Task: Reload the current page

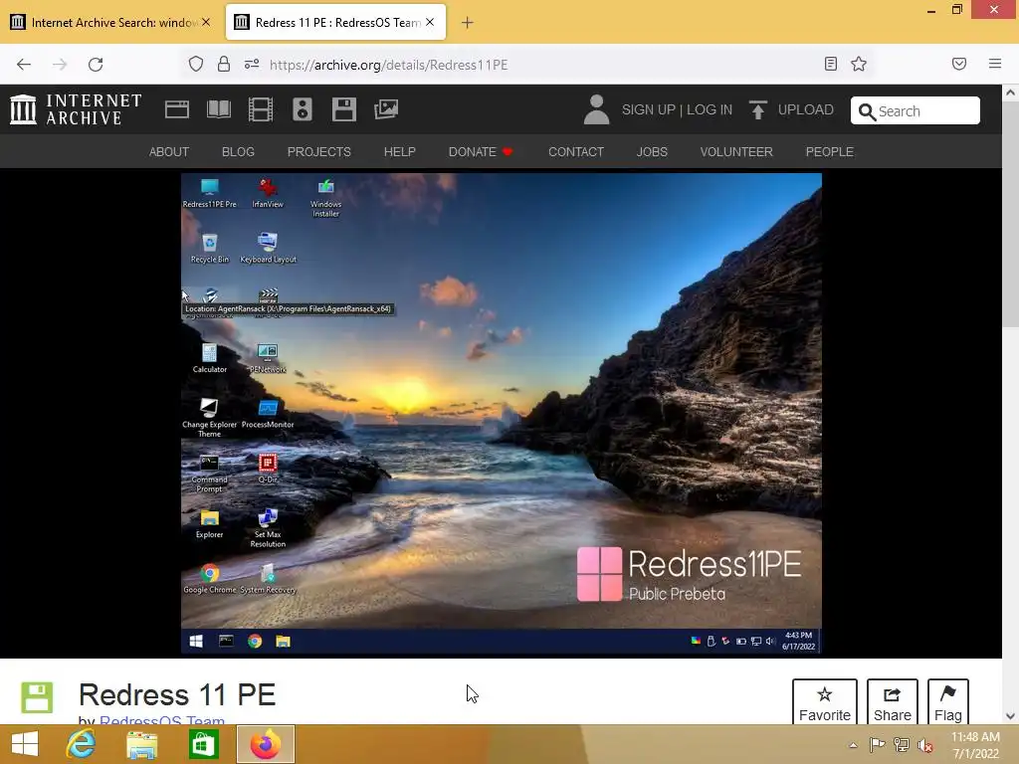Action: click(96, 65)
